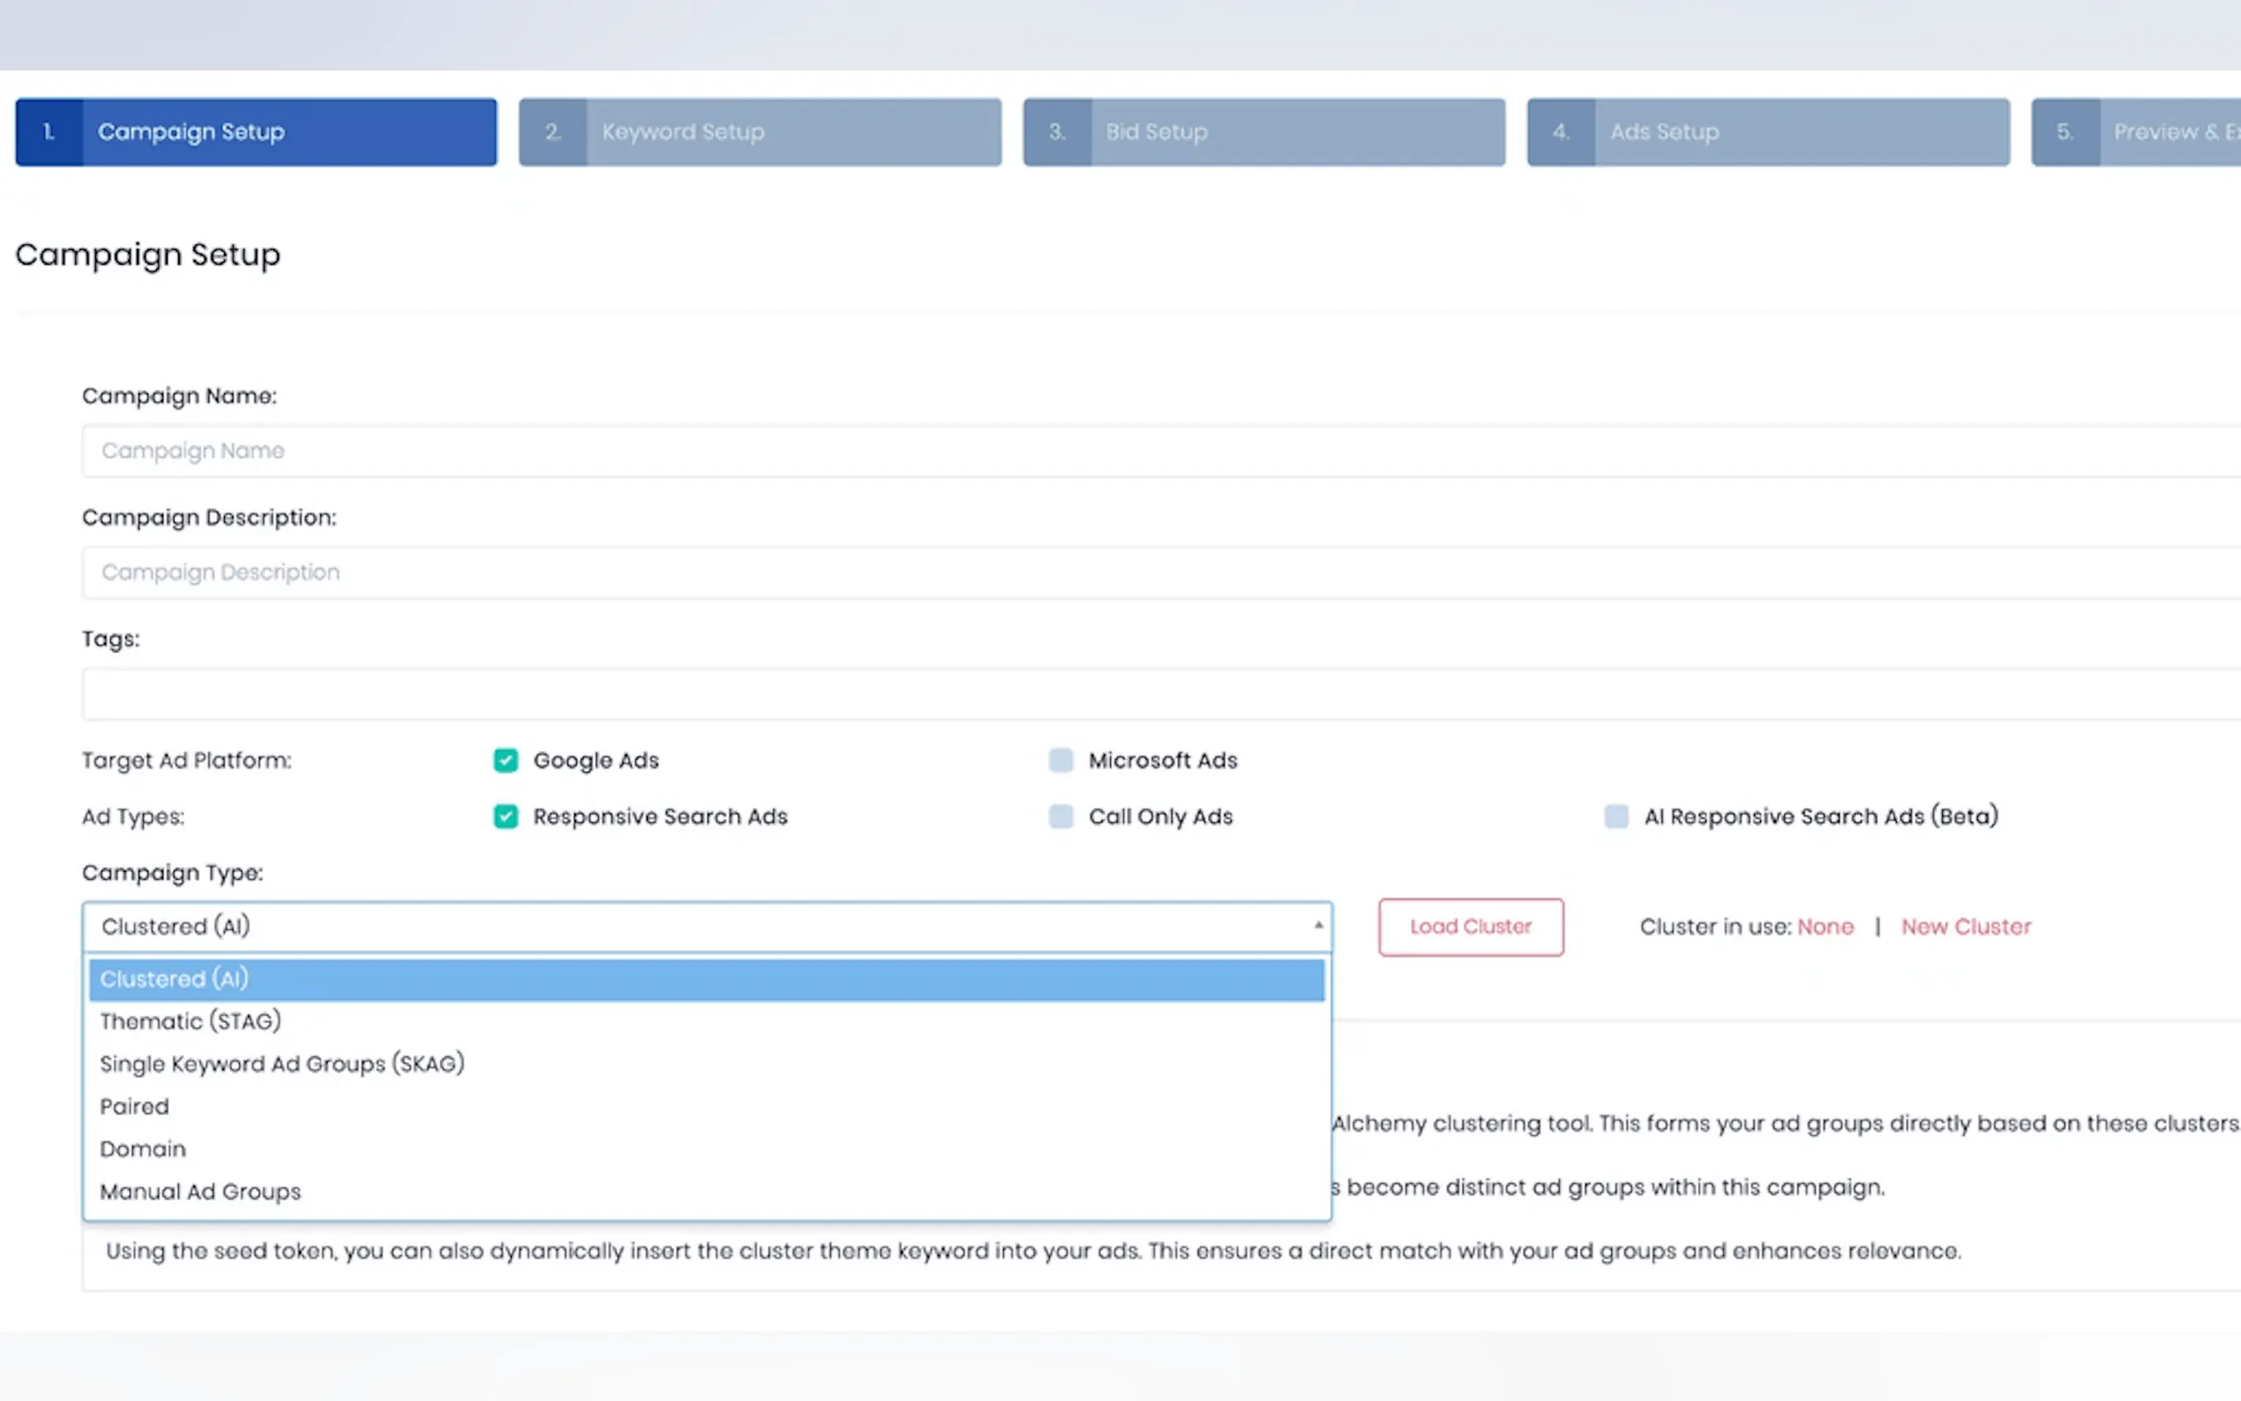Viewport: 2241px width, 1401px height.
Task: Click into the Campaign Description field
Action: (1112, 573)
